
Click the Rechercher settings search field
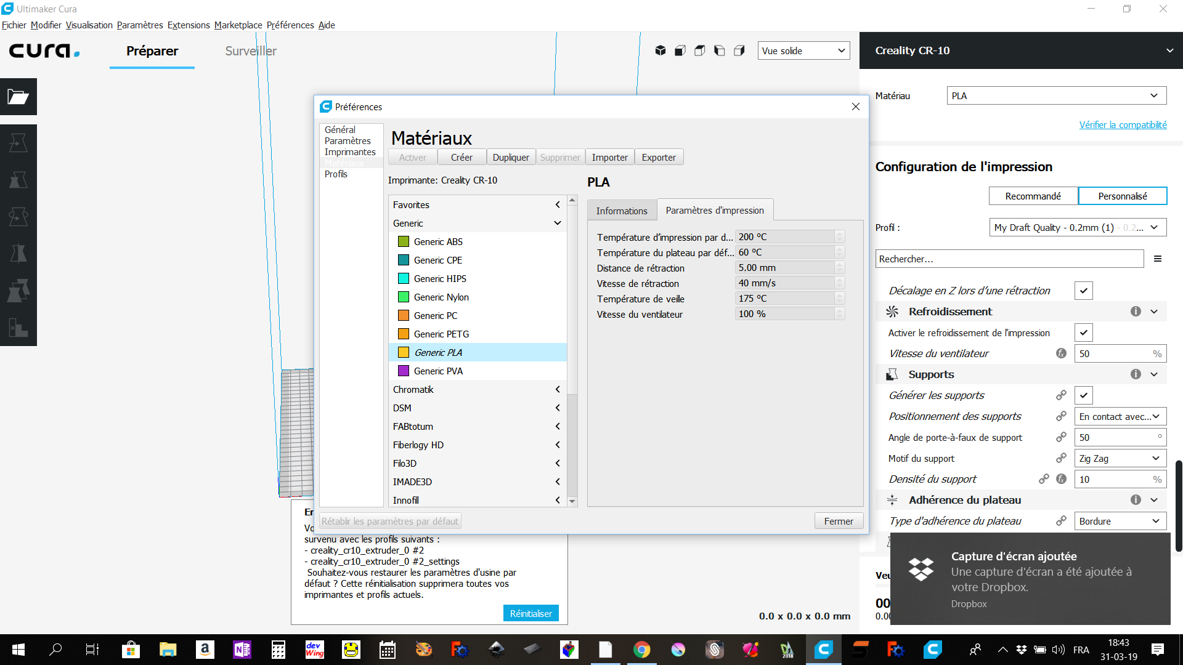coord(1009,259)
